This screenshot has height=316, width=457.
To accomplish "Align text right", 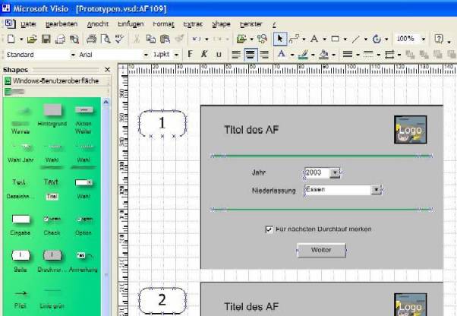I will (x=264, y=55).
